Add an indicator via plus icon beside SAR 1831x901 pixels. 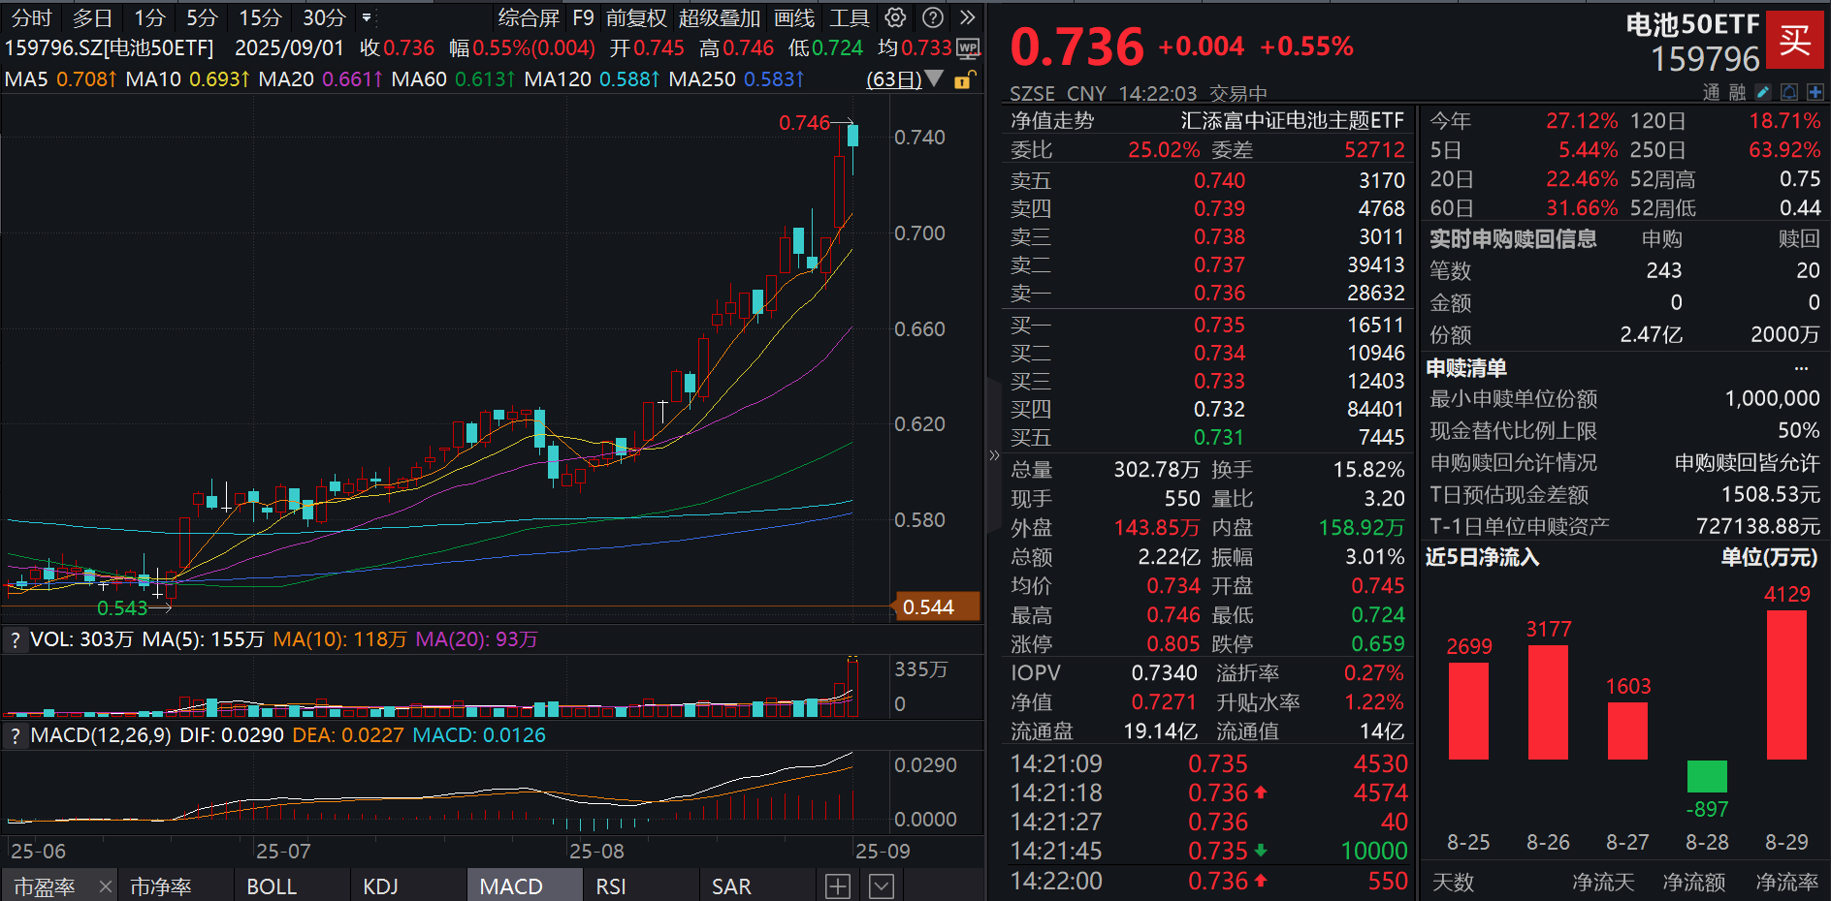tap(838, 885)
